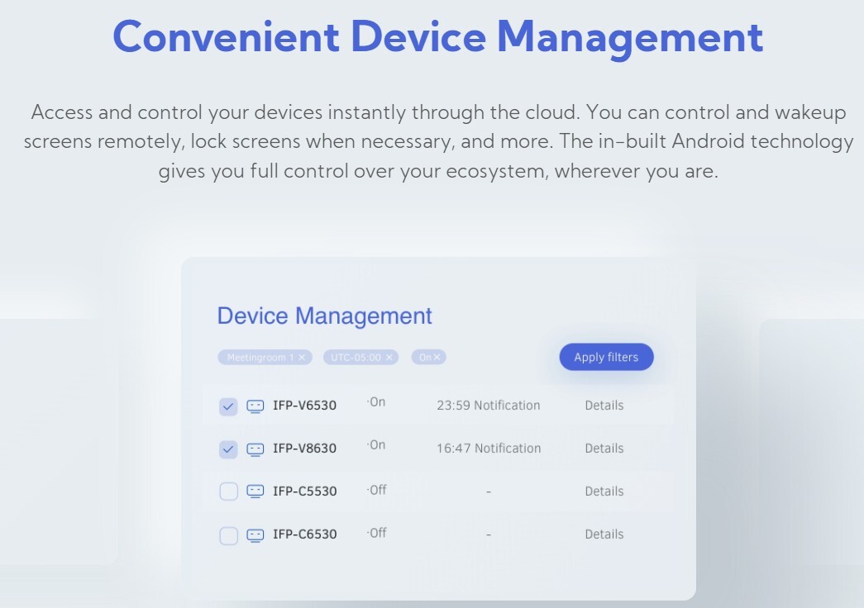Select the IFP-C6530 device checkbox
864x608 pixels.
[228, 535]
